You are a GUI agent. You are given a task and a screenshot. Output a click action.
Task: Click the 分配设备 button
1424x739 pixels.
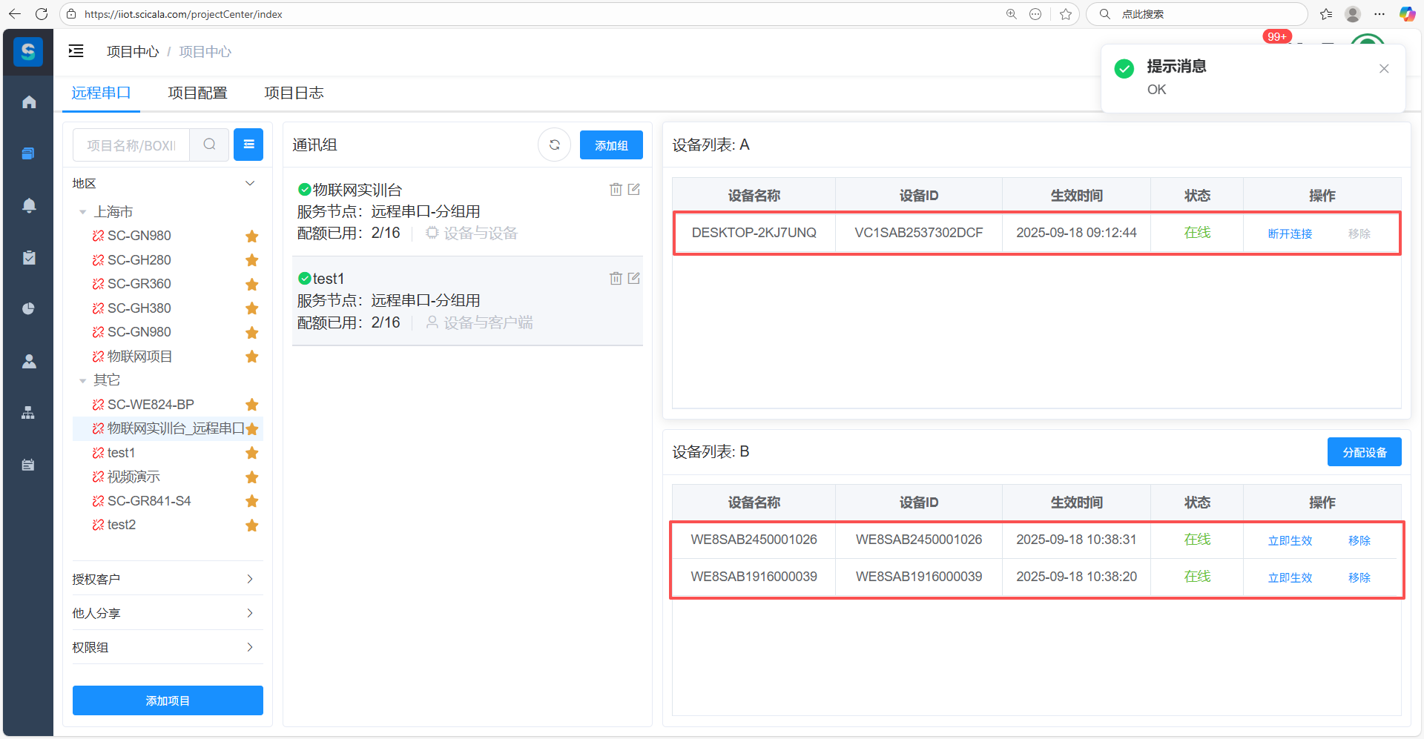[x=1364, y=452]
